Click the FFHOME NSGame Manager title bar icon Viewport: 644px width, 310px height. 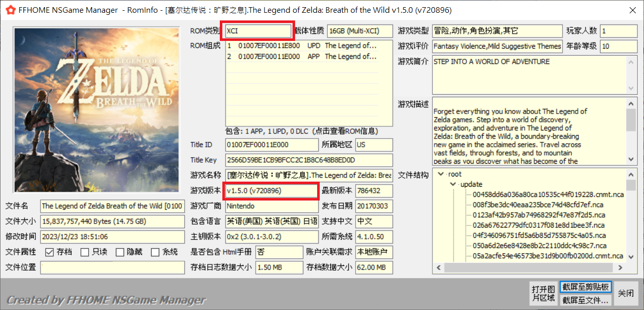coord(10,10)
